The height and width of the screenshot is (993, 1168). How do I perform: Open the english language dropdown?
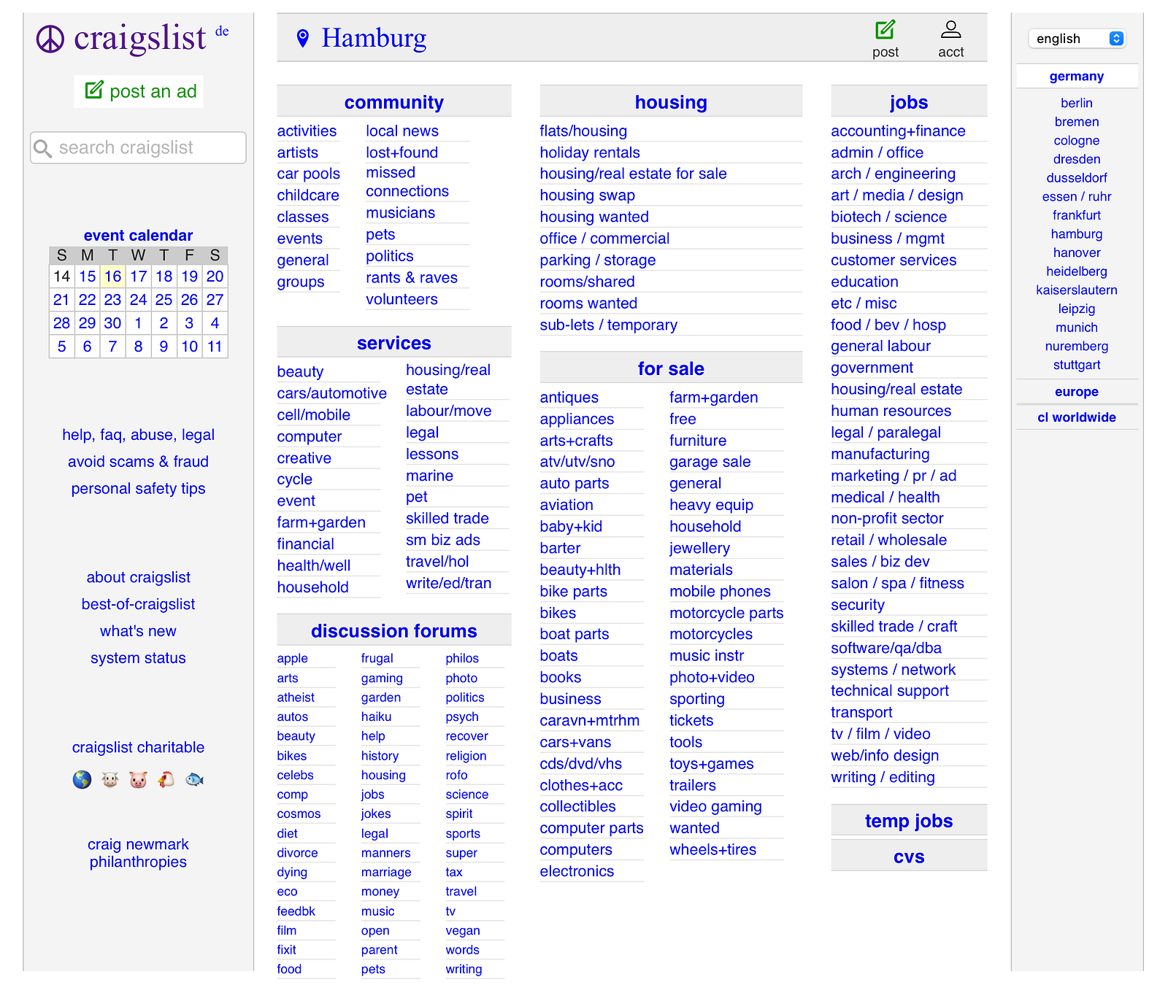click(1077, 39)
